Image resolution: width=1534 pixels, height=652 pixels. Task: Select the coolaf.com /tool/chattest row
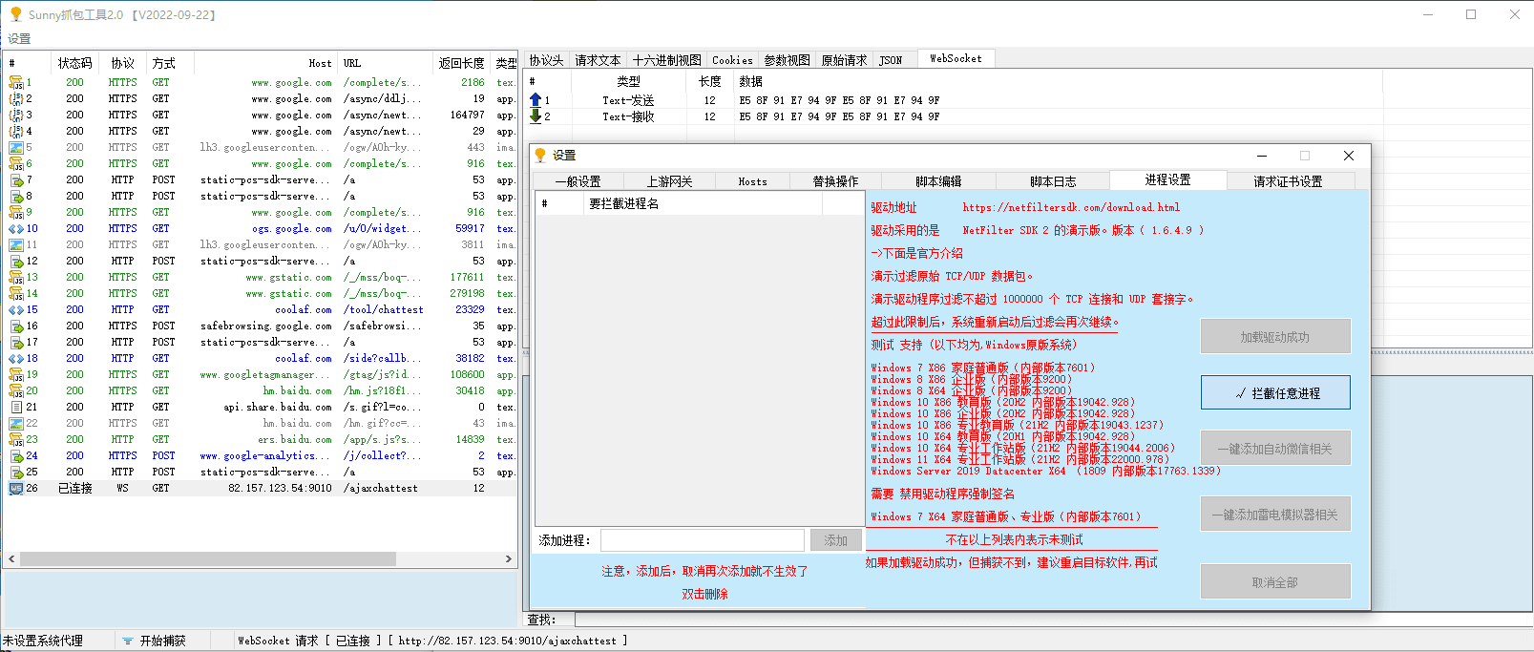point(260,310)
